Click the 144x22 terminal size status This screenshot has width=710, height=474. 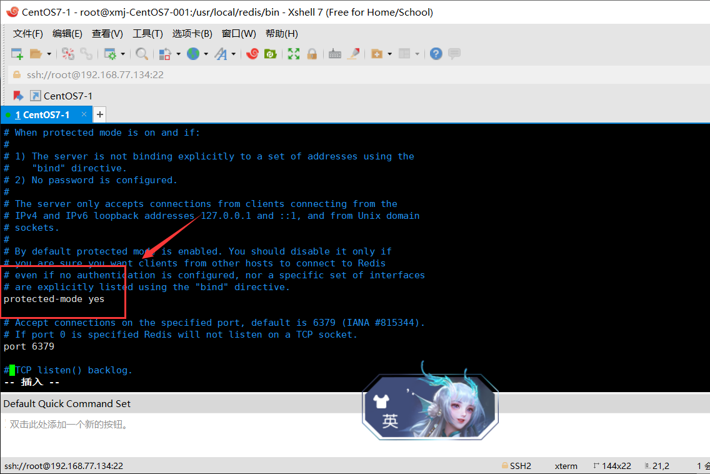[x=612, y=466]
